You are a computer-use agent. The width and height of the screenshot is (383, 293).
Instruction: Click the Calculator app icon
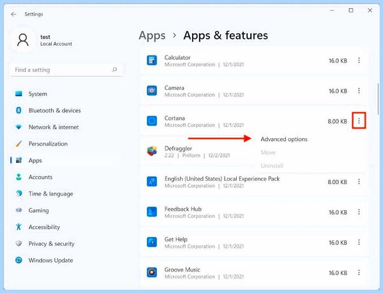click(152, 61)
